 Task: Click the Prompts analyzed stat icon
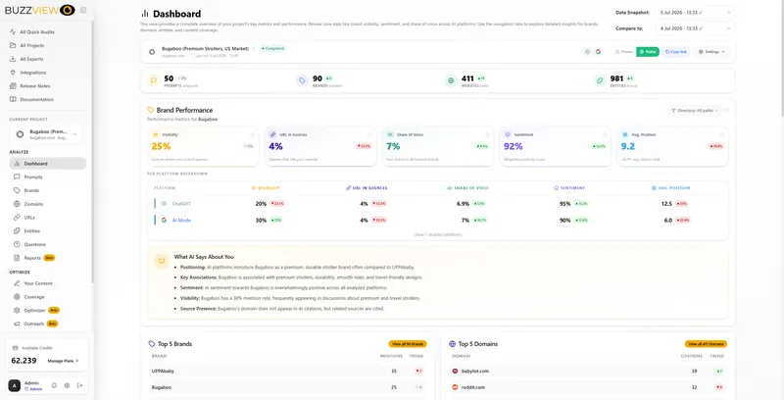coord(154,80)
